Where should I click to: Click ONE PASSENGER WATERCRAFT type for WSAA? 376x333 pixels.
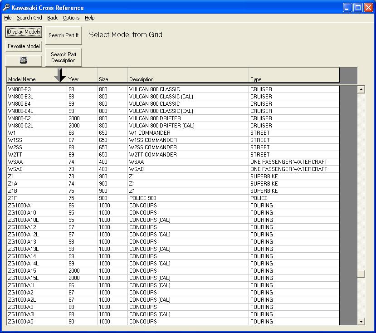(x=294, y=162)
